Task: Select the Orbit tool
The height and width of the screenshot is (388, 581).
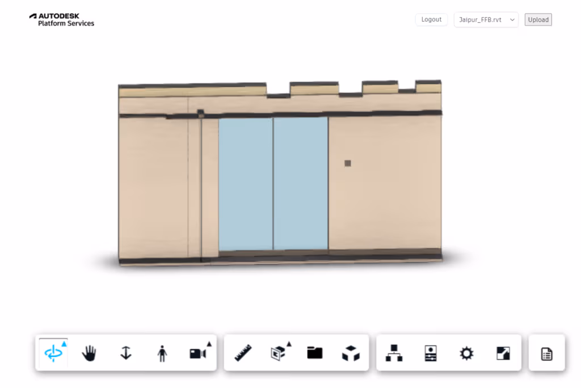Action: coord(53,353)
